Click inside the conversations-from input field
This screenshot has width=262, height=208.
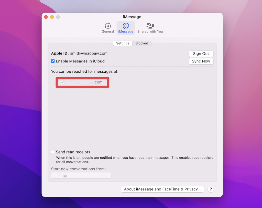point(81,175)
